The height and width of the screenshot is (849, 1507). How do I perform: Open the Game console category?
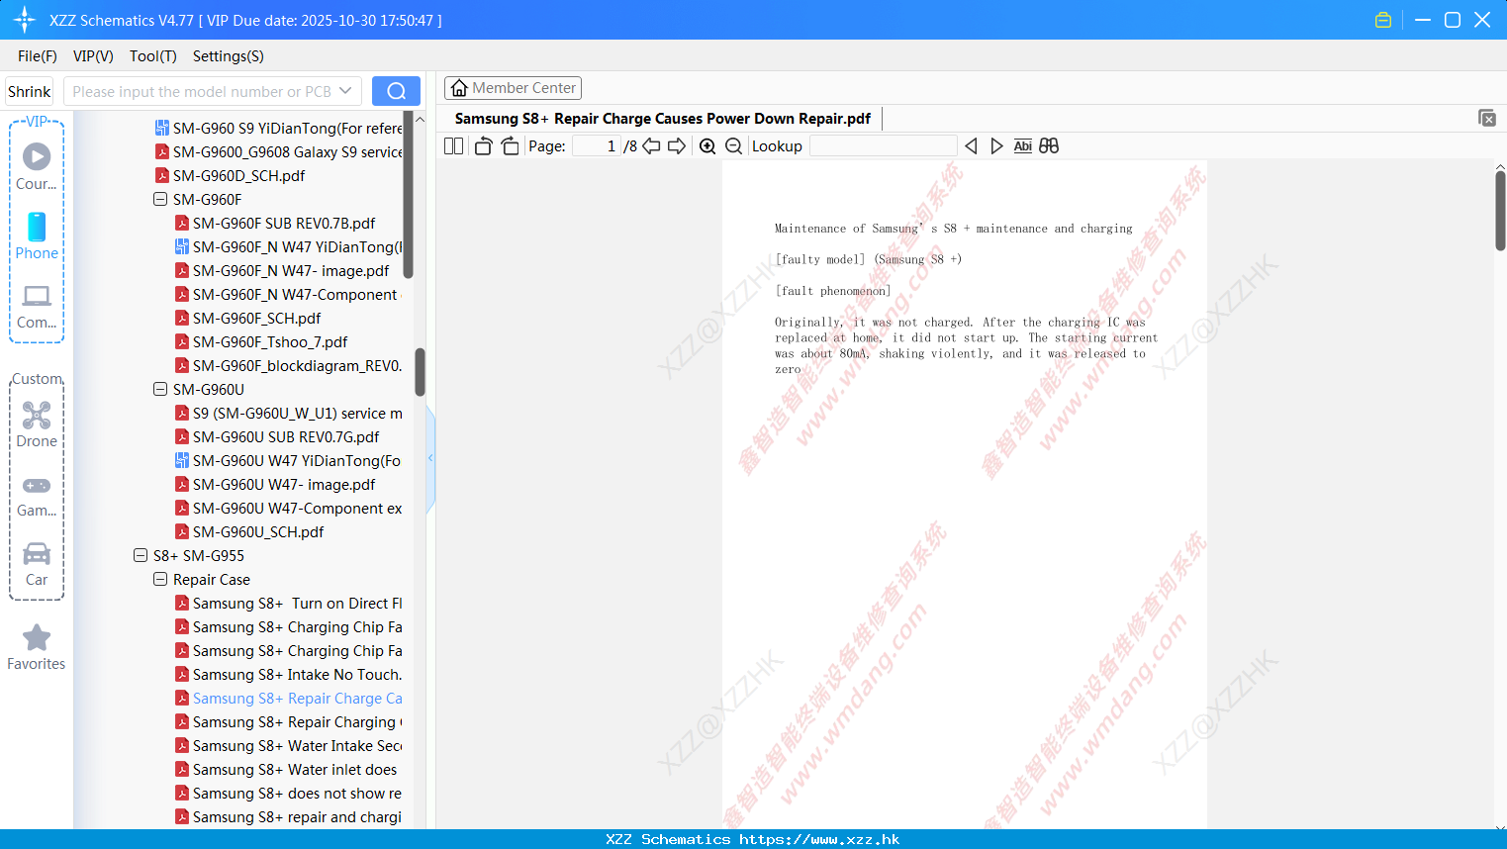tap(37, 495)
